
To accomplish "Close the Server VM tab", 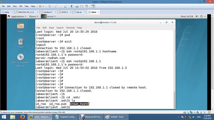I will (85, 12).
